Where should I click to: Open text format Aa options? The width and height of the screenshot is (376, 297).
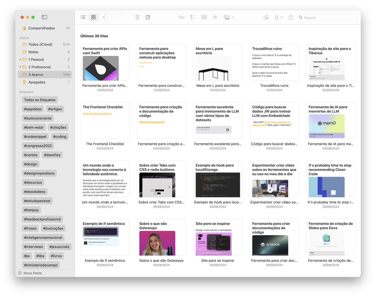click(181, 18)
